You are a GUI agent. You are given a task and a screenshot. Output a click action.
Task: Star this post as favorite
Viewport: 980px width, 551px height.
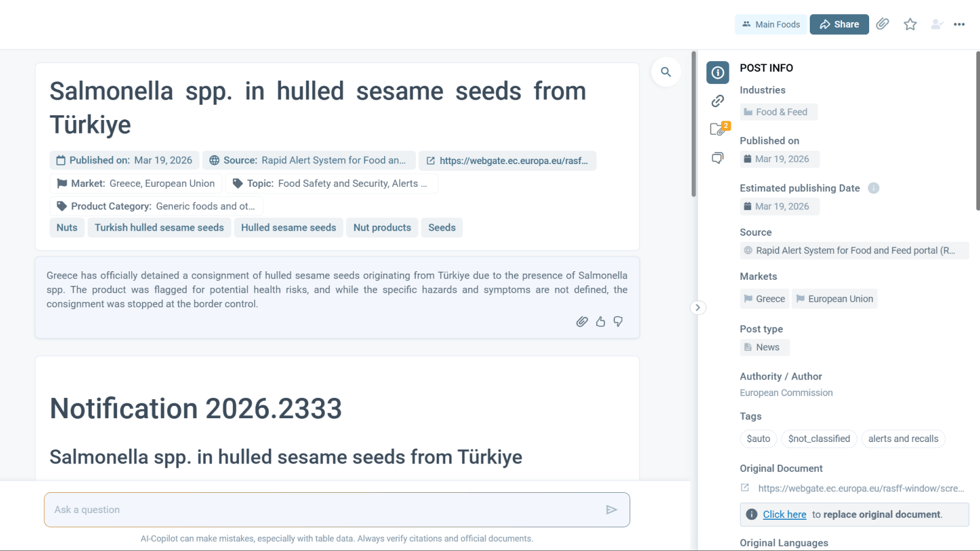[910, 24]
